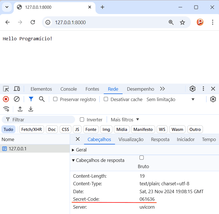Go forward to next page
This screenshot has width=219, height=214.
20,22
